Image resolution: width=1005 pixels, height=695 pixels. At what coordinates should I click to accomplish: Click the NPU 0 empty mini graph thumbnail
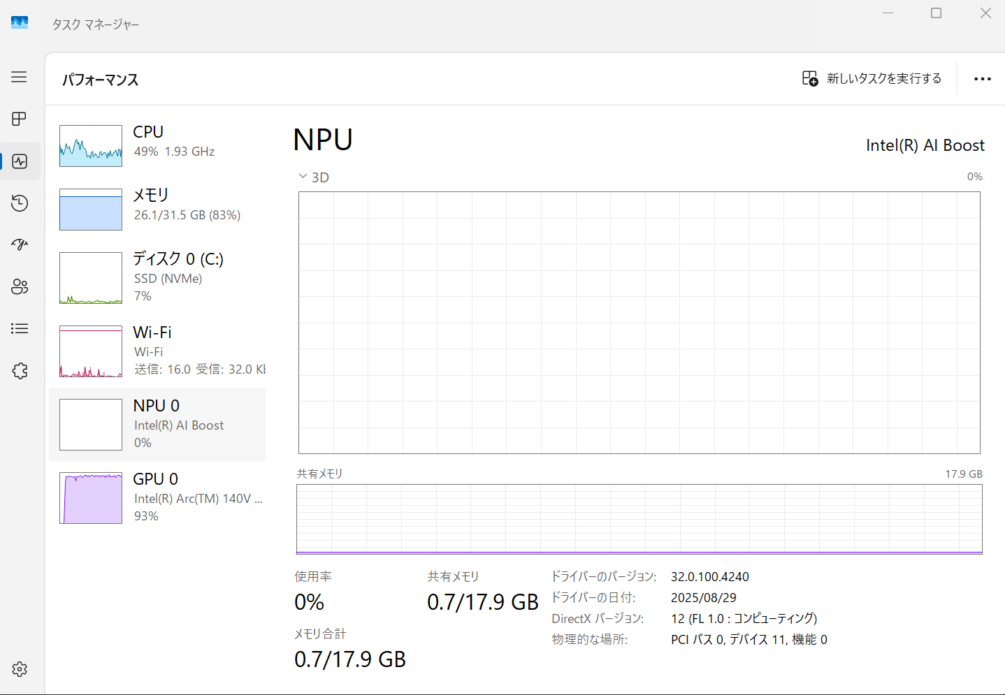click(x=91, y=425)
